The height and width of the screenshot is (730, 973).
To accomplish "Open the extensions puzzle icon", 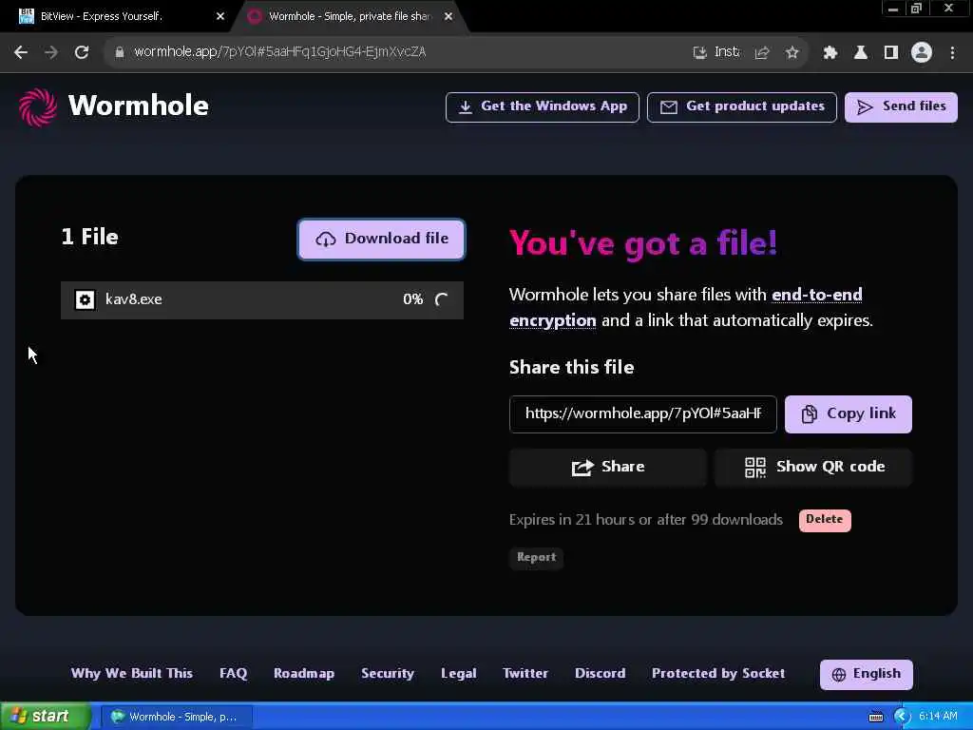I will [x=830, y=52].
